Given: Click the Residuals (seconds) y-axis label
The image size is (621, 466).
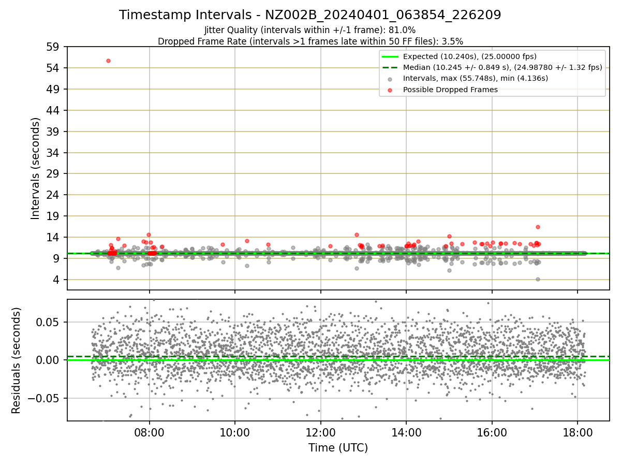Looking at the screenshot, I should pos(17,360).
